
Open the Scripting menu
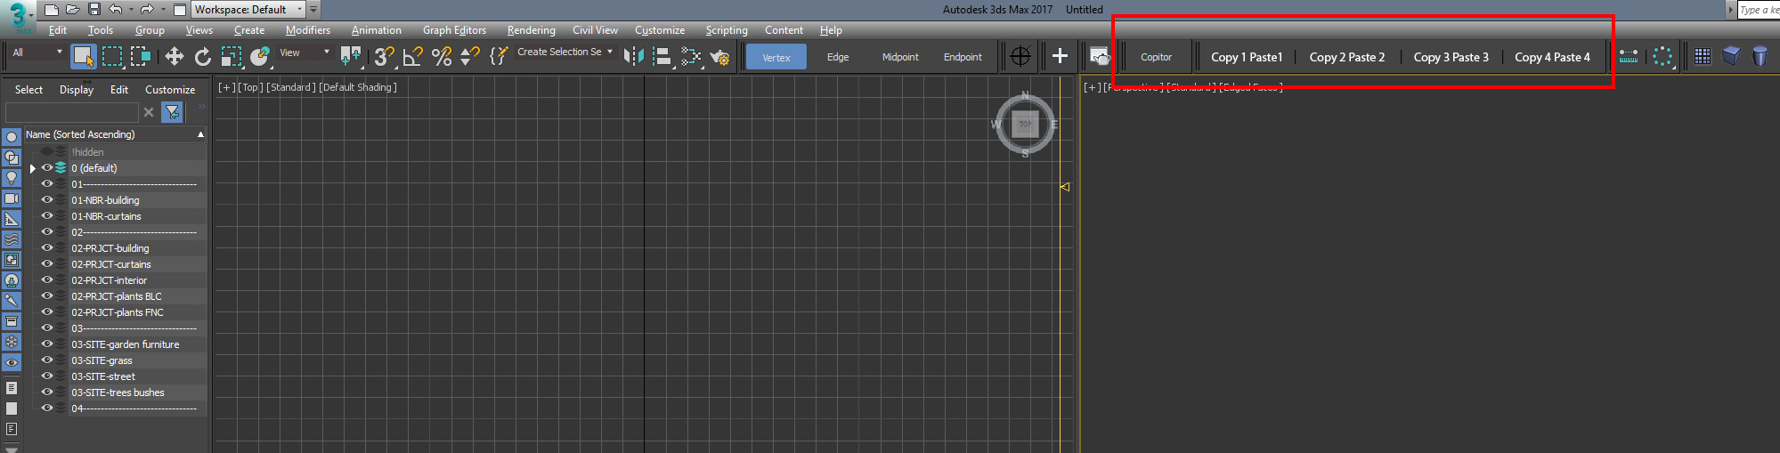click(727, 30)
